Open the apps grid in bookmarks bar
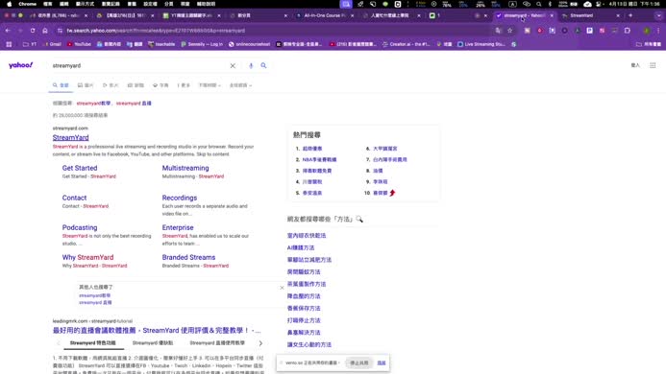Viewport: 666px width, 374px height. (x=9, y=44)
